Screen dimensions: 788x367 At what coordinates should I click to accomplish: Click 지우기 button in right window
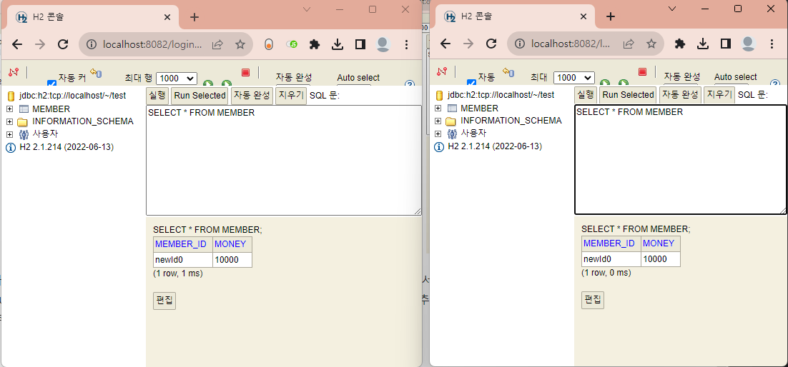pos(719,94)
